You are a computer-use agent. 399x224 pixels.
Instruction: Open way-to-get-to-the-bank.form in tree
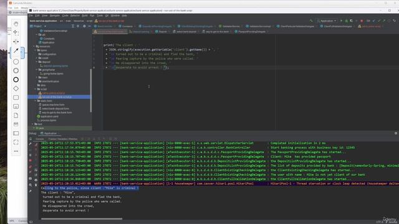tap(55, 113)
